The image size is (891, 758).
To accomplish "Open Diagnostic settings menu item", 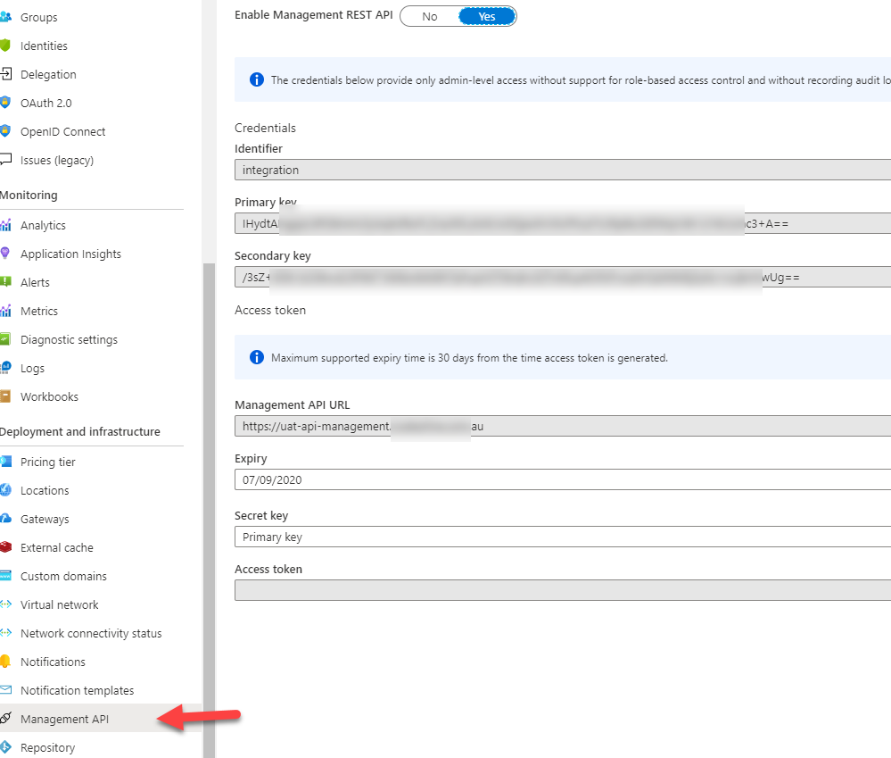I will (x=69, y=340).
